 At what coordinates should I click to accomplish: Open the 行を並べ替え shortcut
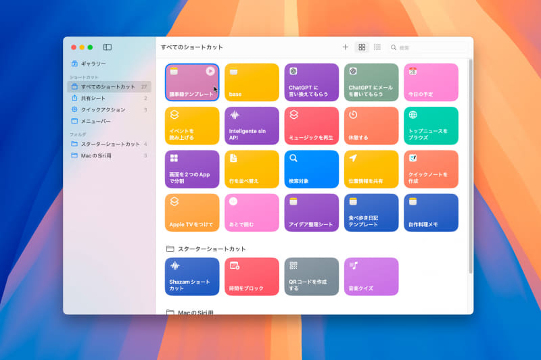[x=252, y=169]
